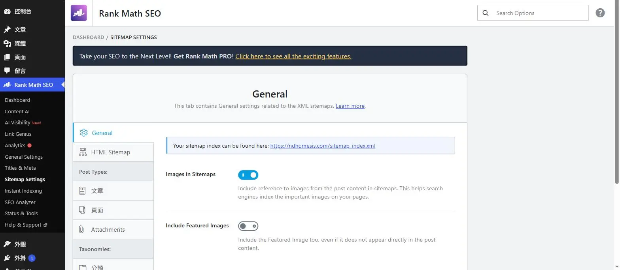Open Titles & Meta submenu item
620x270 pixels.
tap(20, 168)
